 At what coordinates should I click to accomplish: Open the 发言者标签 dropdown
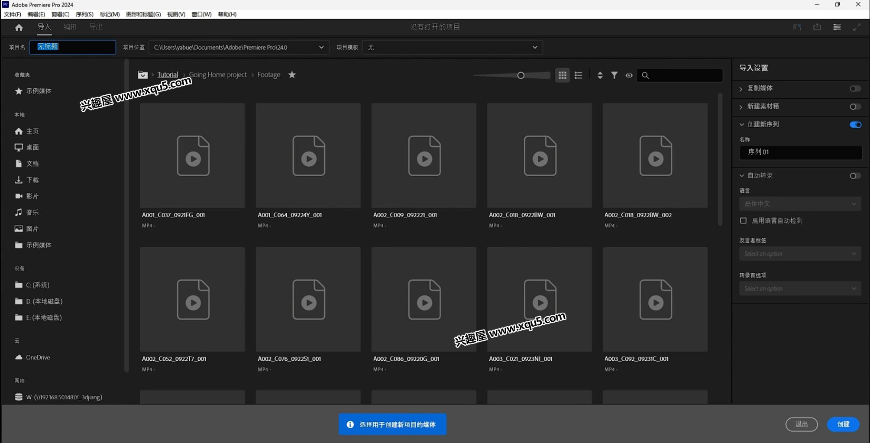[800, 254]
